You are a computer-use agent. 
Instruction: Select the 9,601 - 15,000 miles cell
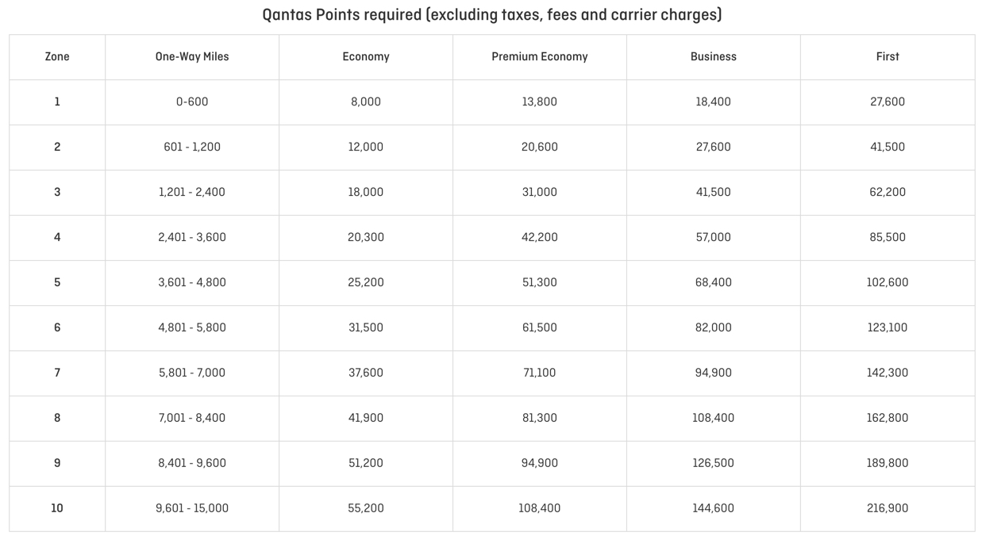pos(192,508)
